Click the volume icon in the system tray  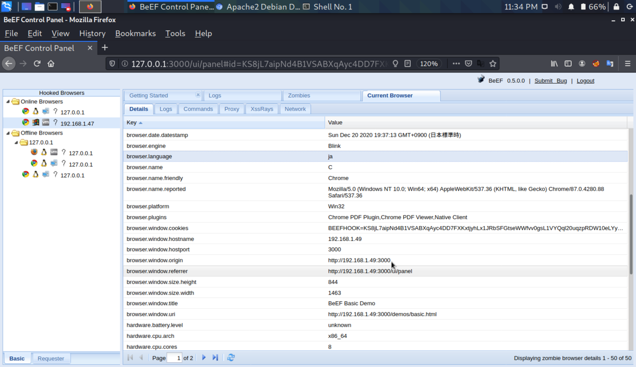[558, 7]
